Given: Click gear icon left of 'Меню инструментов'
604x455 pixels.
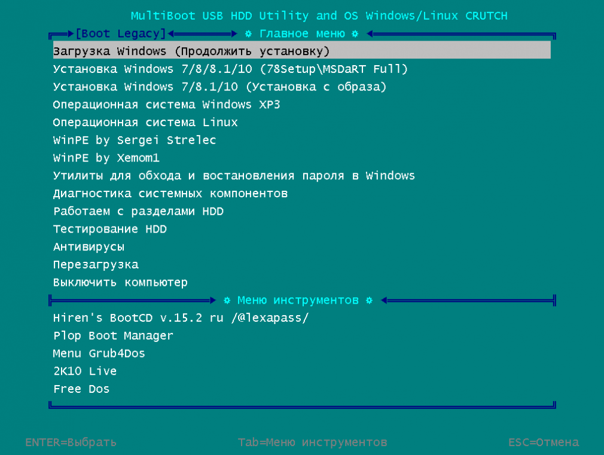Looking at the screenshot, I should [227, 300].
